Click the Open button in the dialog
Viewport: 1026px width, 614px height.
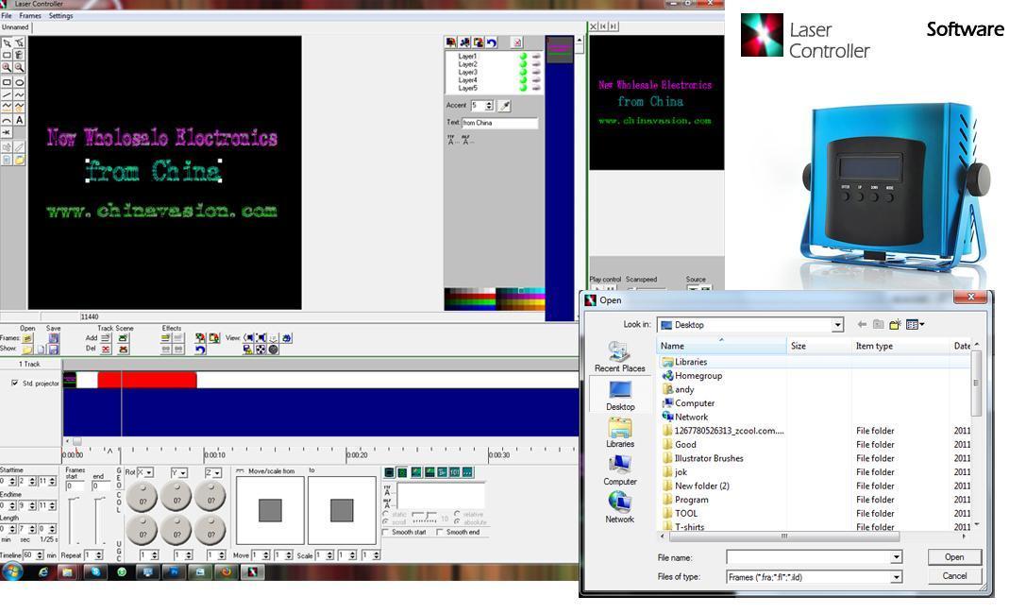point(954,557)
